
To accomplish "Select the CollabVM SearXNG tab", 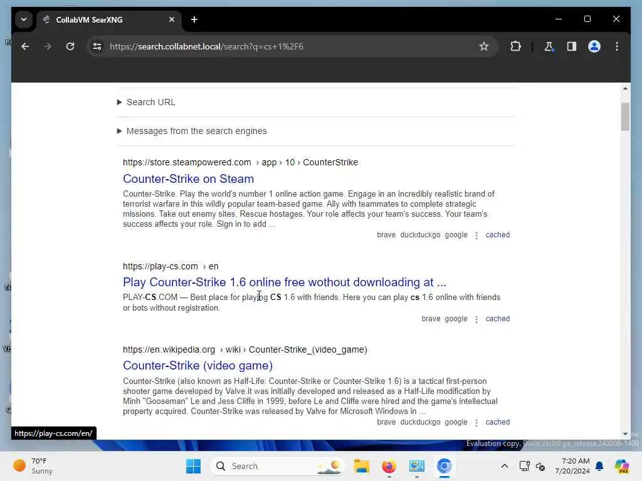I will pyautogui.click(x=108, y=19).
